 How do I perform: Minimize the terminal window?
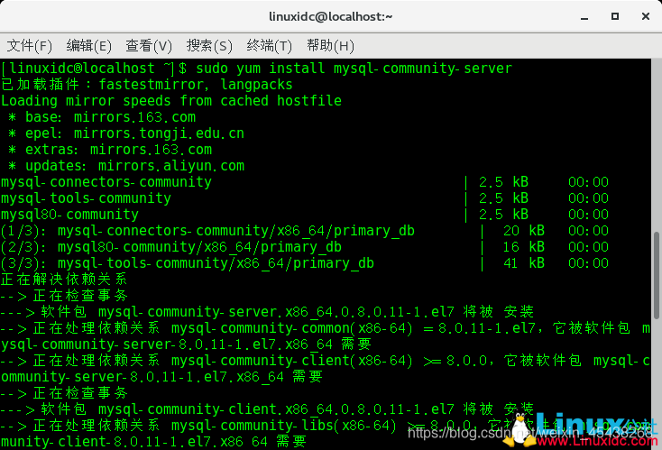coord(584,17)
